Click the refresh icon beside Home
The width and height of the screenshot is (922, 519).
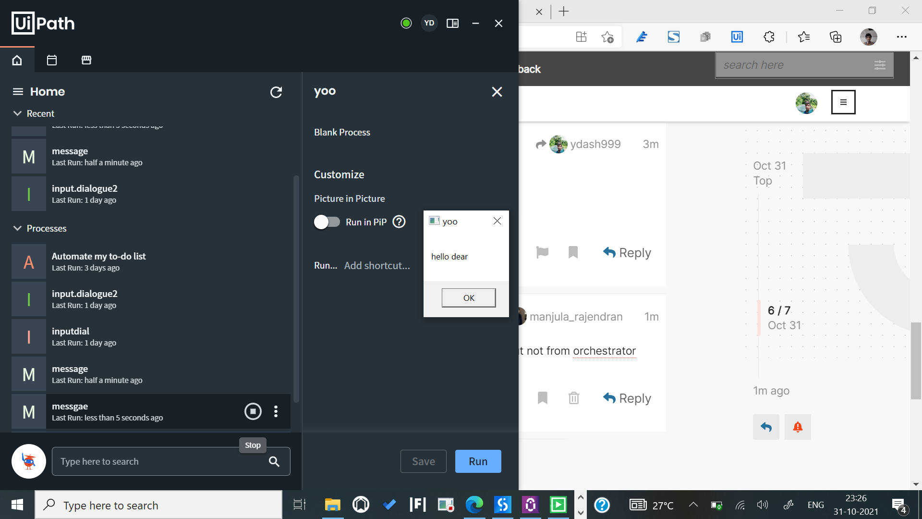276,92
